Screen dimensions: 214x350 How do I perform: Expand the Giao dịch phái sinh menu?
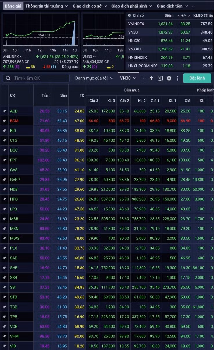pyautogui.click(x=132, y=6)
